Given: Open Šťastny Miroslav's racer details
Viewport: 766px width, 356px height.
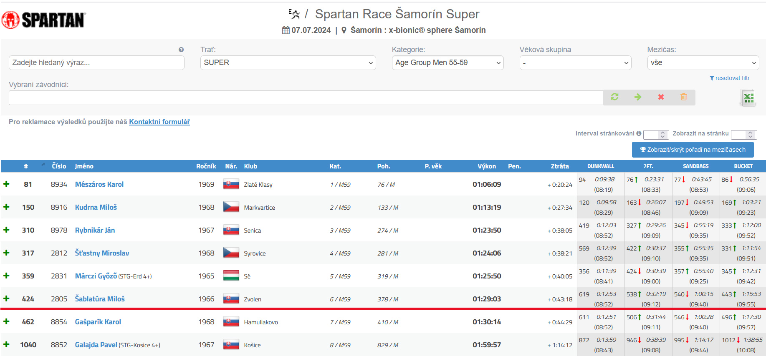Looking at the screenshot, I should coord(102,253).
